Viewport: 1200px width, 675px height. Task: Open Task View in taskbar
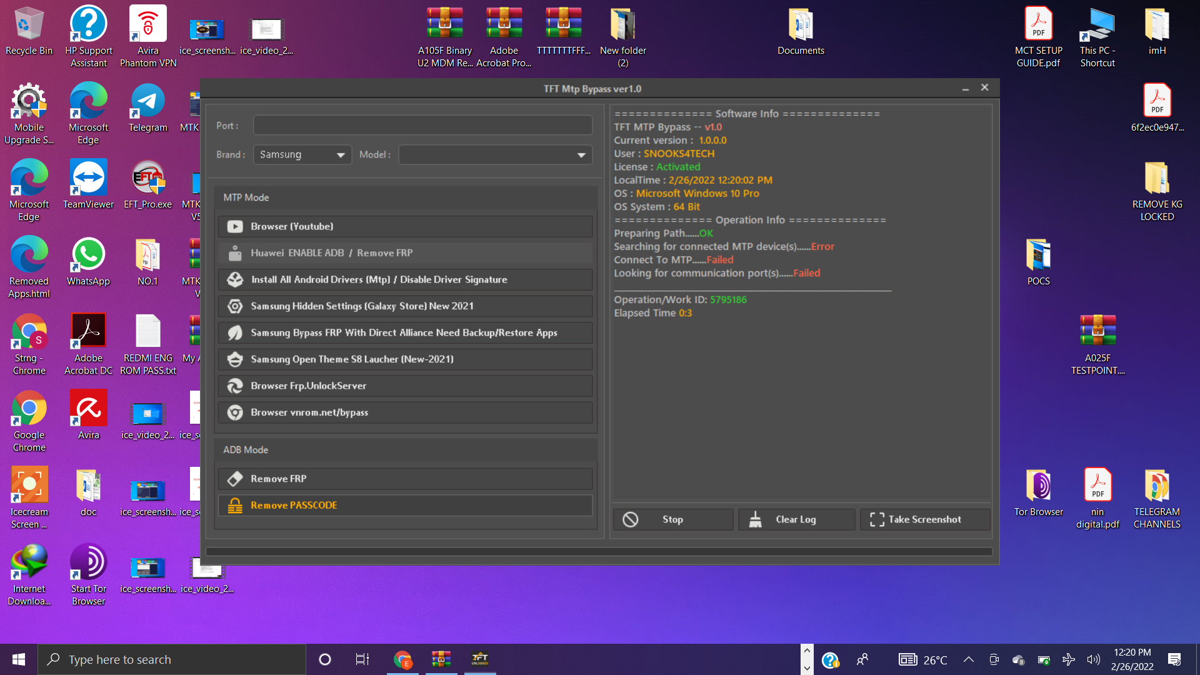coord(362,659)
